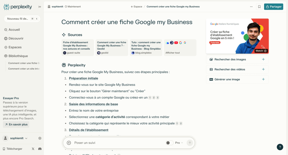
Task: Open the three-dots more options menu
Action: [251, 7]
